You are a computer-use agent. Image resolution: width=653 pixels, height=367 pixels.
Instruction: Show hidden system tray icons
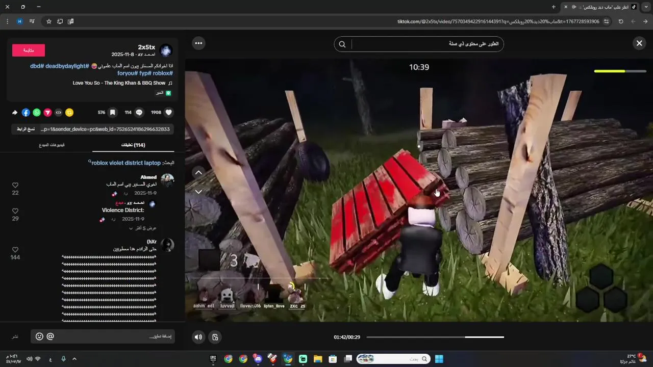tap(74, 359)
